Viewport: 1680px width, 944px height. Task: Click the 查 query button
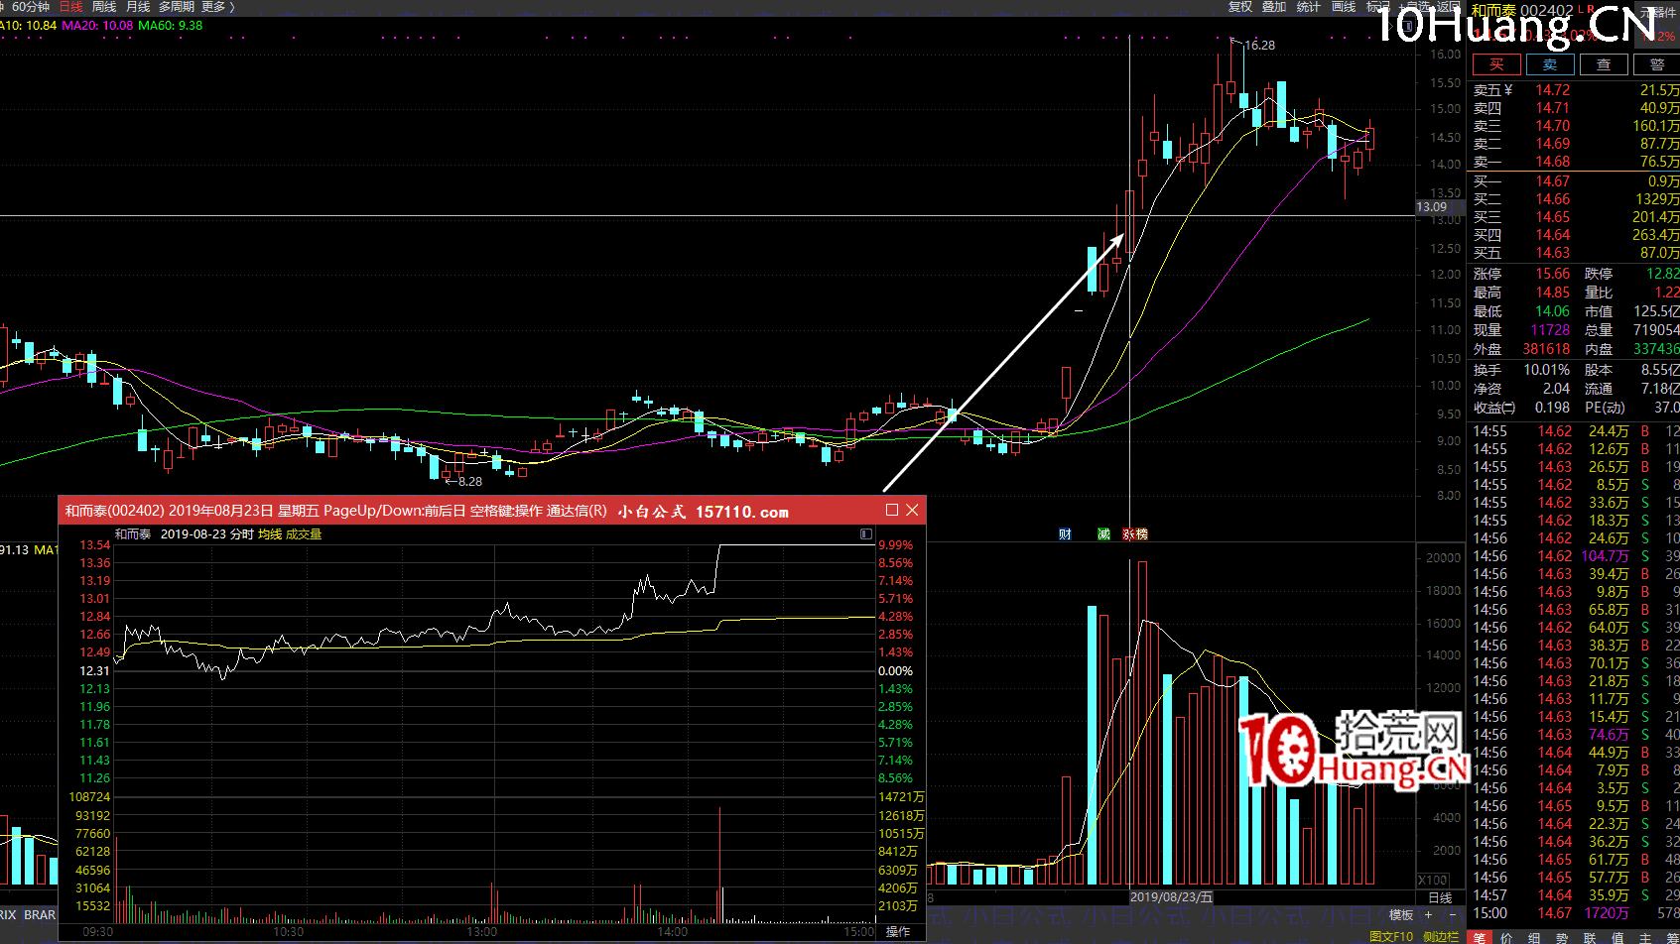(x=1604, y=64)
